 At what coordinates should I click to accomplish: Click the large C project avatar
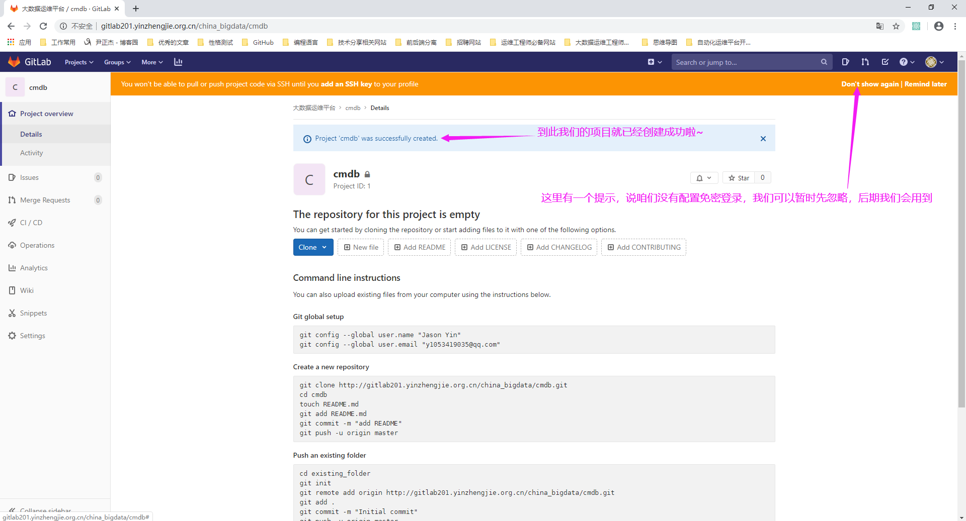coord(309,179)
